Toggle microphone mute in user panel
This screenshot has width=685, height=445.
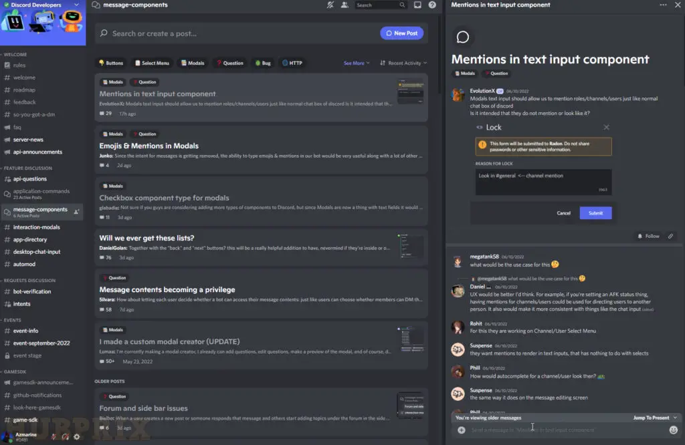[x=54, y=437]
